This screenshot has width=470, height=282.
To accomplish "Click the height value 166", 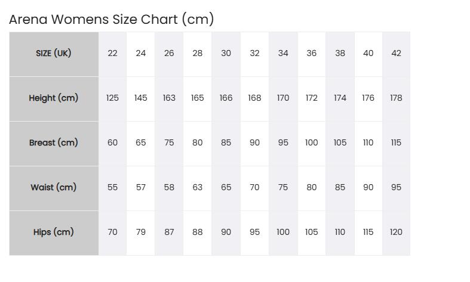I will tap(226, 99).
